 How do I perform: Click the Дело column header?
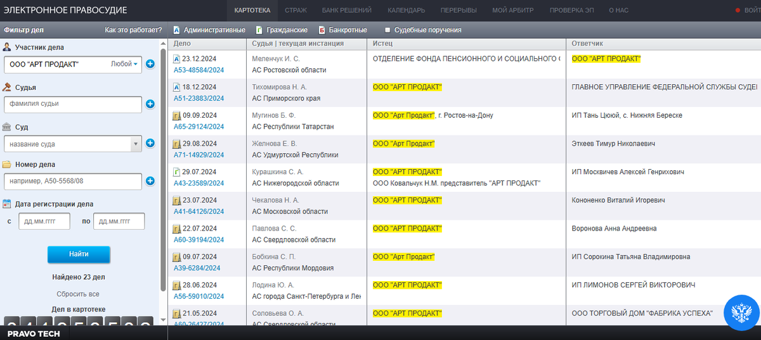pyautogui.click(x=182, y=44)
